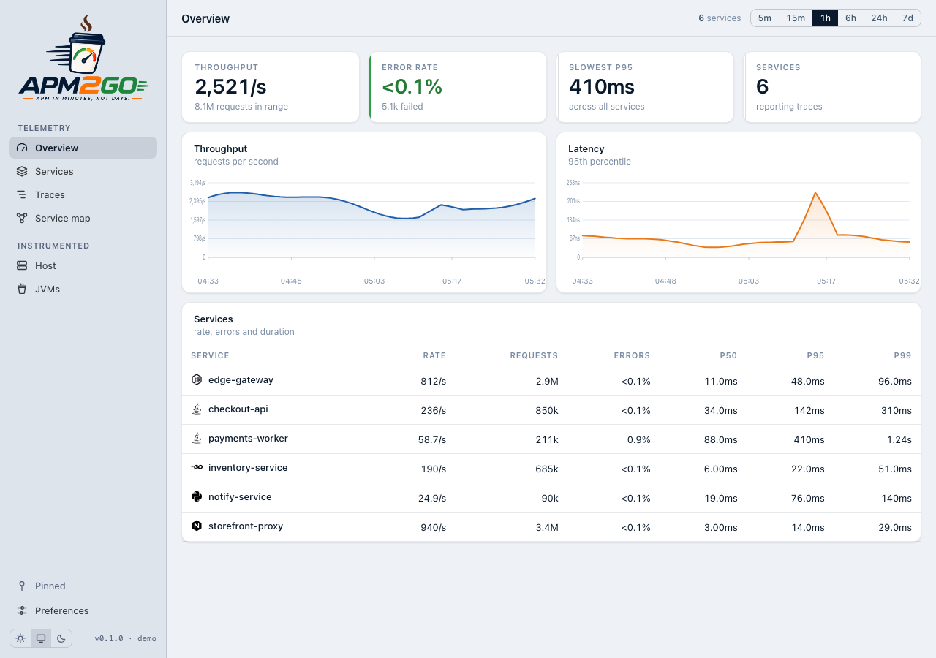This screenshot has width=936, height=658.
Task: Select the 15m time range
Action: coord(796,18)
